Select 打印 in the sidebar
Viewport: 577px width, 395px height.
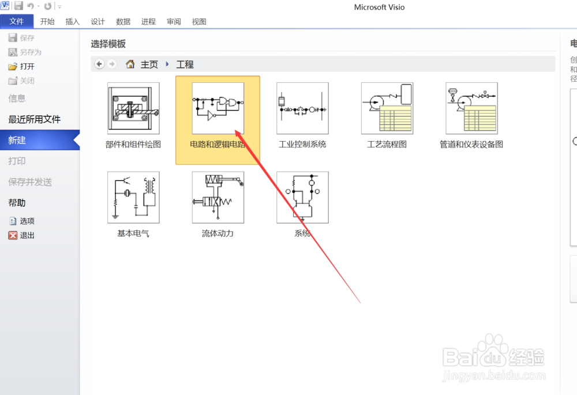17,161
